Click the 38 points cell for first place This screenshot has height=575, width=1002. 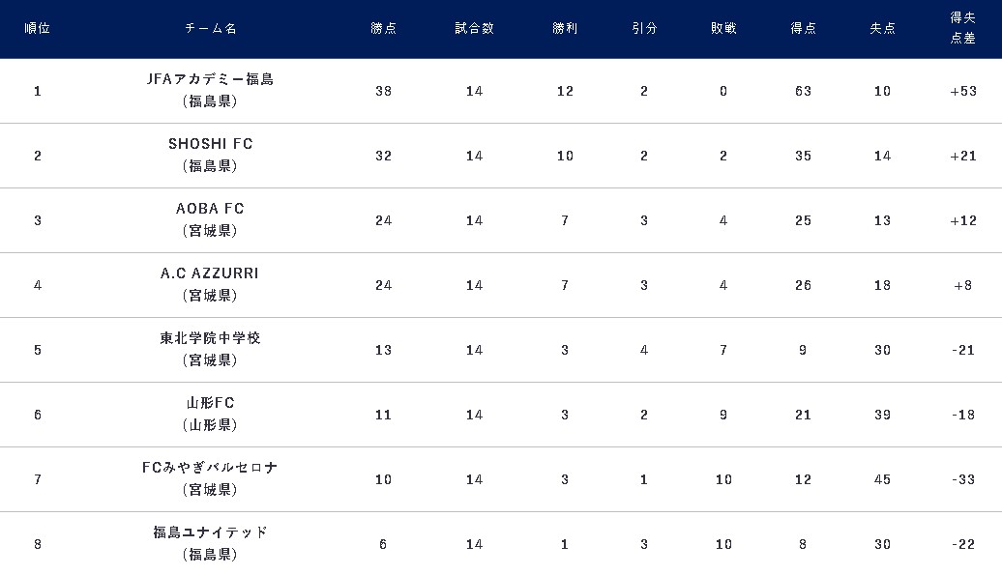[x=383, y=91]
